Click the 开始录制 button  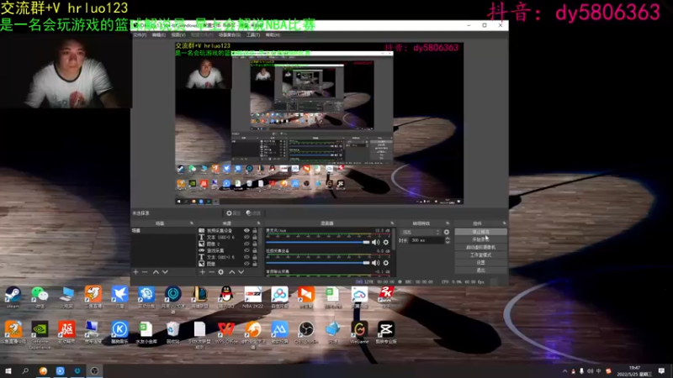pyautogui.click(x=480, y=239)
